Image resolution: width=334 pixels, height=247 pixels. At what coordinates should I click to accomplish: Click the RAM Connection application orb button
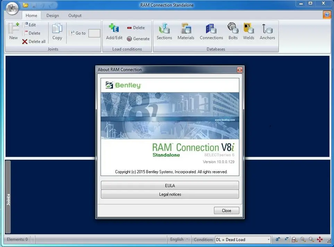point(12,8)
